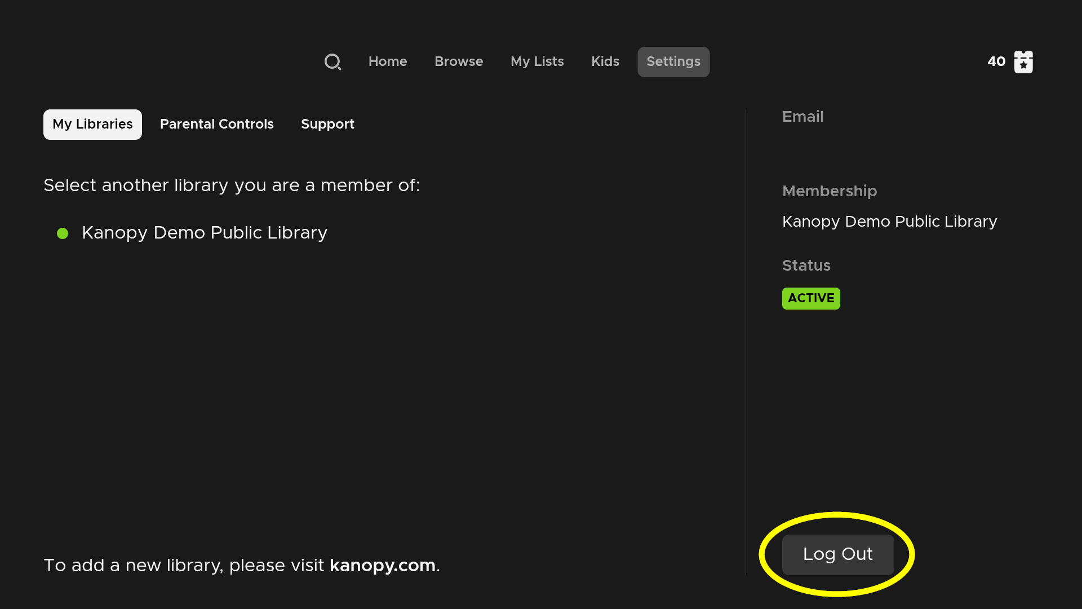Open search via magnifying glass icon
The height and width of the screenshot is (609, 1082).
click(332, 62)
